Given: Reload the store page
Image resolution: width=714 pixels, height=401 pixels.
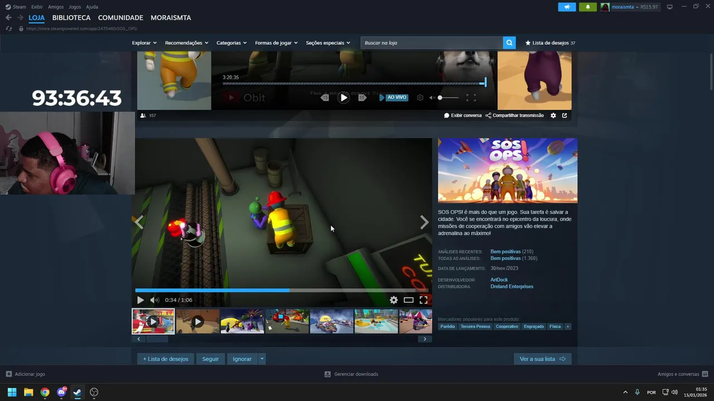Looking at the screenshot, I should (9, 28).
